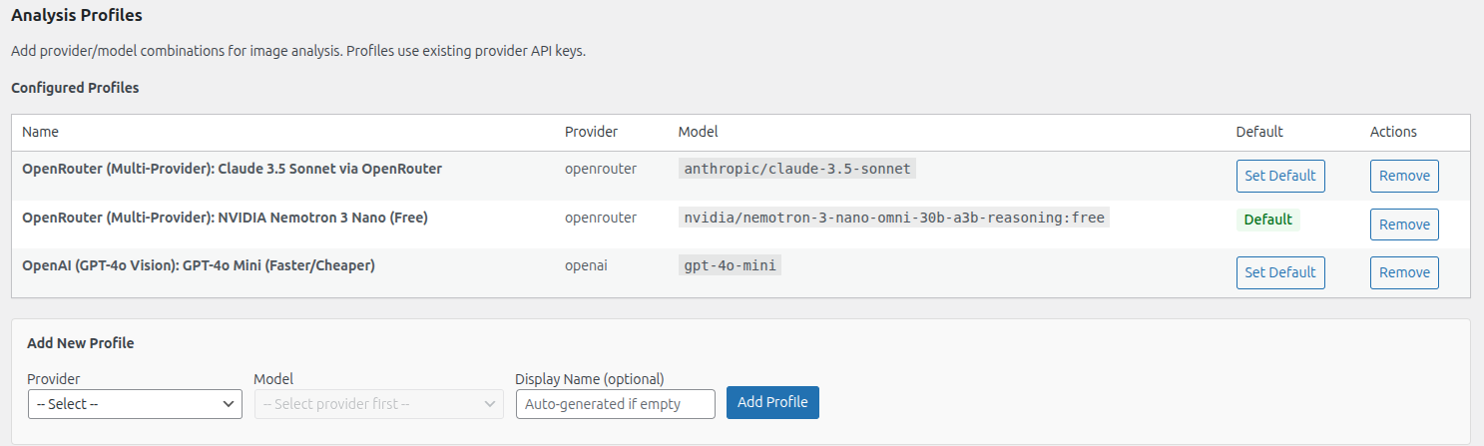The width and height of the screenshot is (1484, 446).
Task: Click the Display Name (optional) label
Action: pyautogui.click(x=590, y=379)
